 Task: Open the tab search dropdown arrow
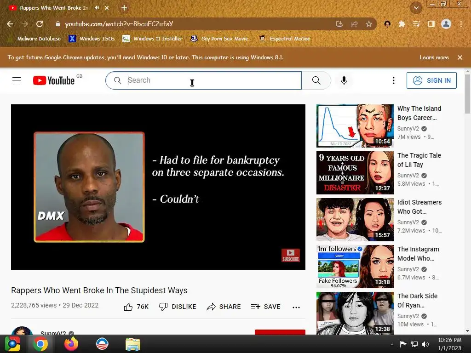(x=416, y=8)
